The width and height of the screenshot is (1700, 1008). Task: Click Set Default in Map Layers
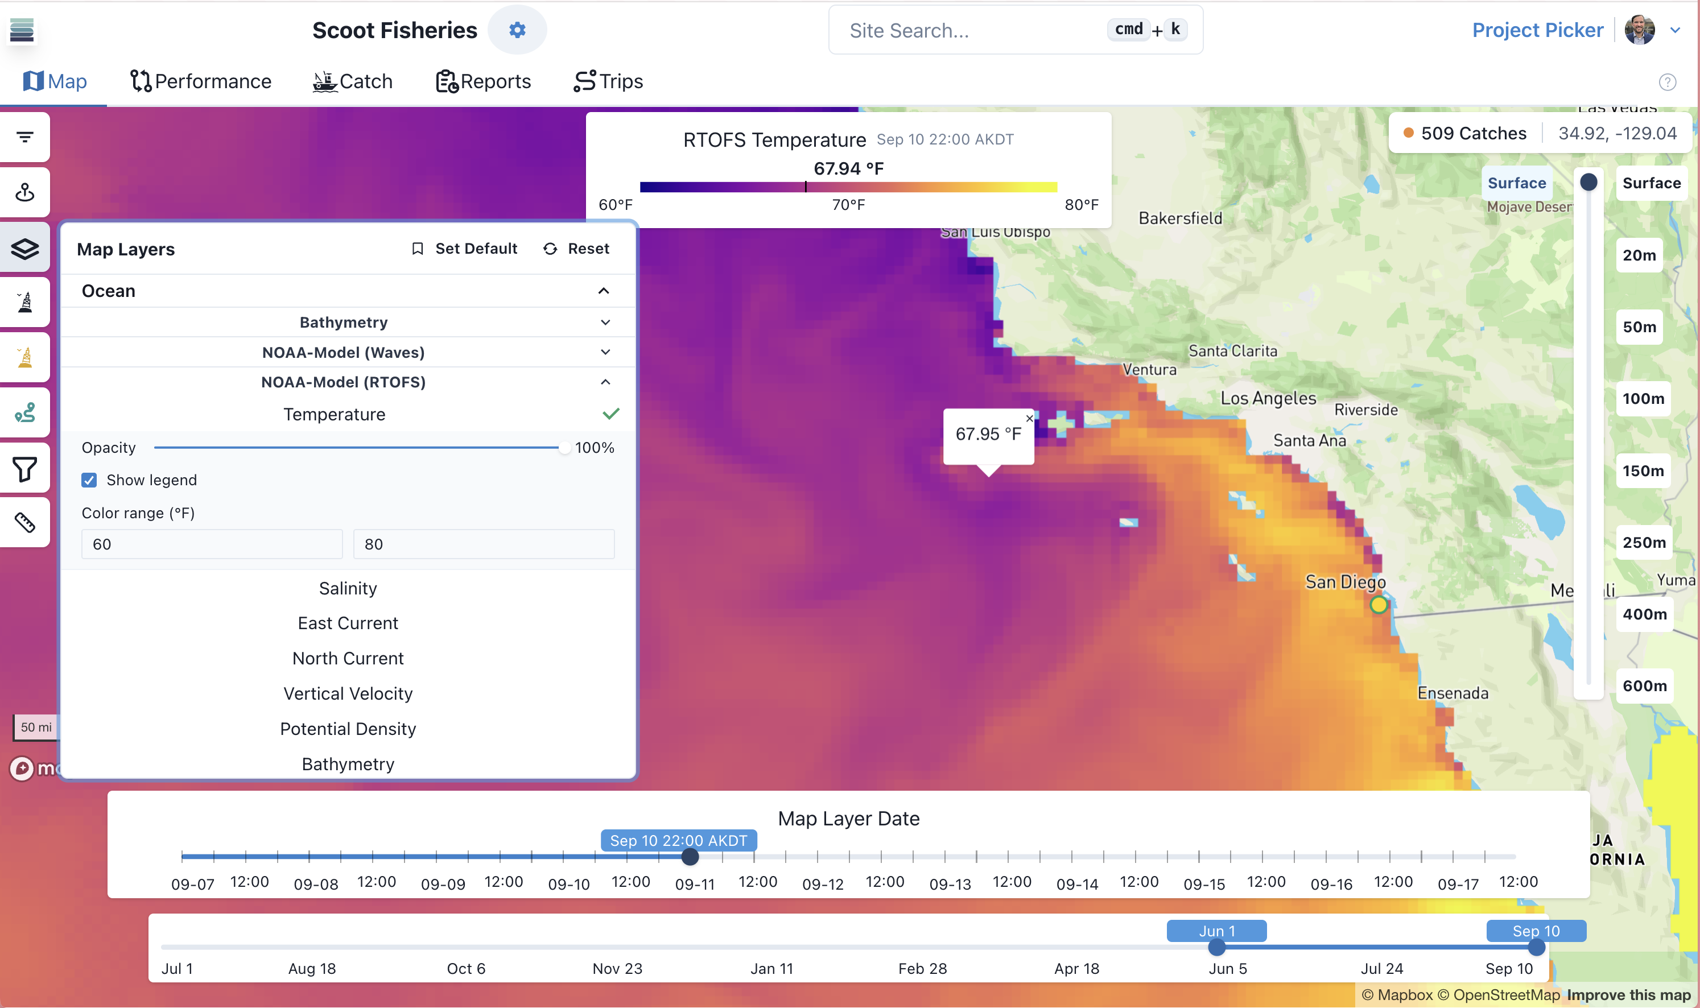click(x=465, y=249)
